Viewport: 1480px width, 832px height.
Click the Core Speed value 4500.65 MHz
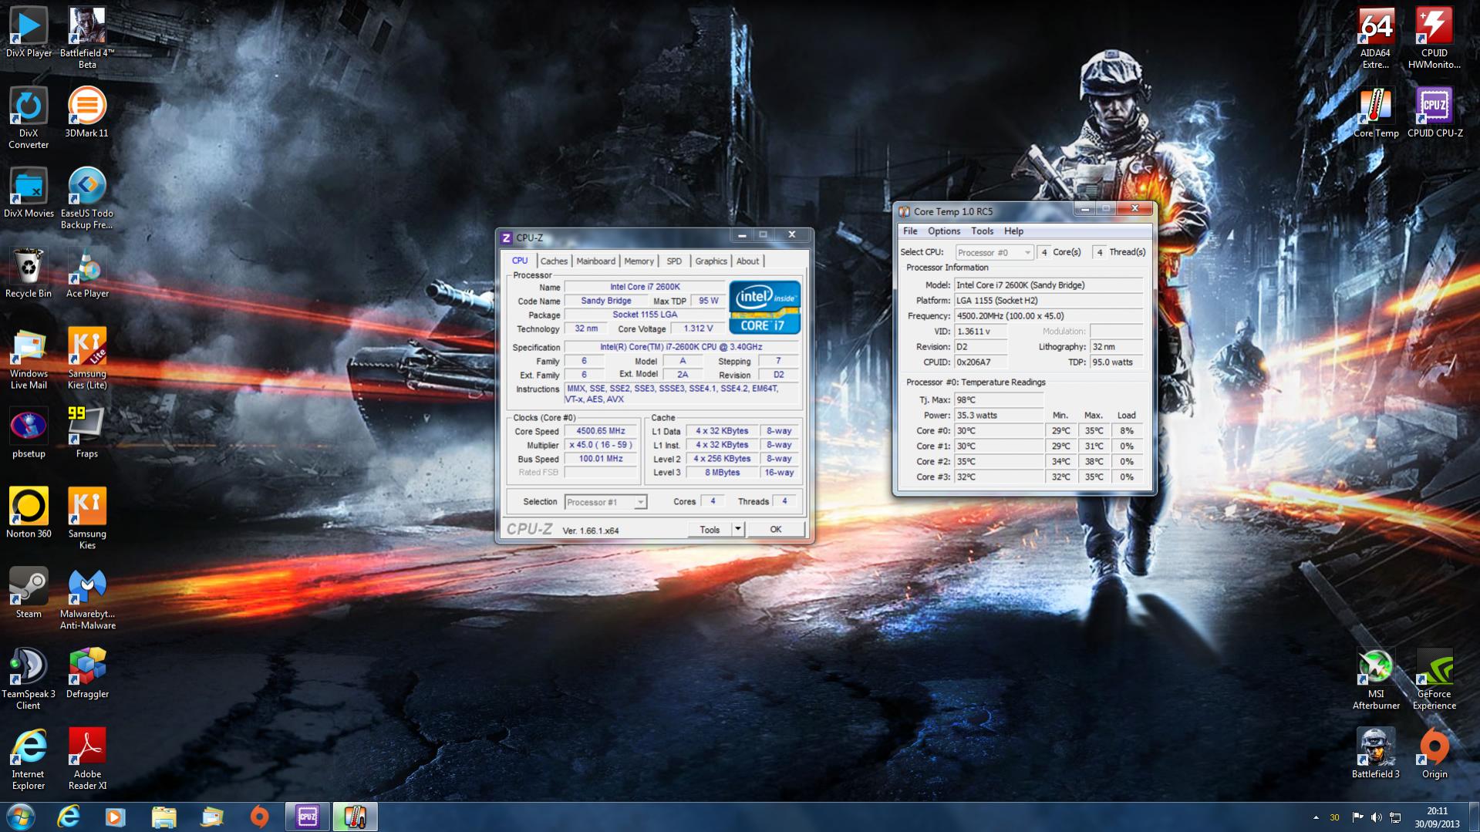coord(600,431)
